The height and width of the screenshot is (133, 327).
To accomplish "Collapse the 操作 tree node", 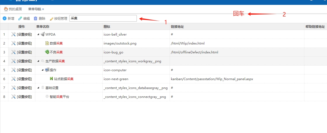I will coord(43,70).
